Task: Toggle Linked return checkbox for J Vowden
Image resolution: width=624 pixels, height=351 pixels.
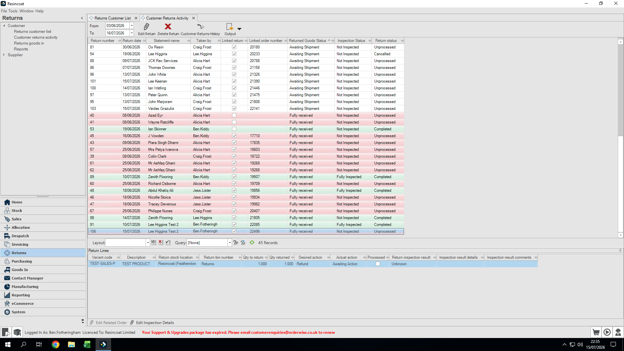Action: pos(234,136)
